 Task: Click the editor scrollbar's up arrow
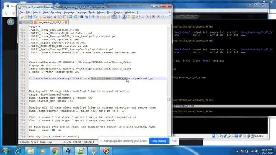(x=169, y=27)
